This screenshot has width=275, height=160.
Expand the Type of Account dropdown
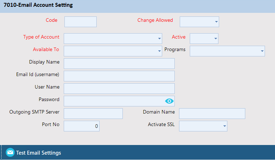pos(113,39)
